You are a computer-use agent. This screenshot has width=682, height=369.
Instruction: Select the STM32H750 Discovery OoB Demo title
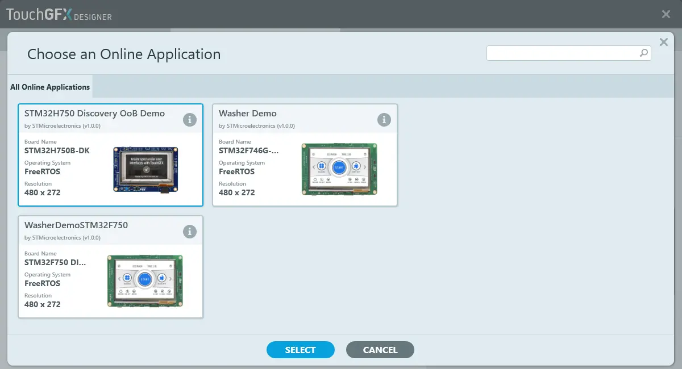tap(94, 114)
